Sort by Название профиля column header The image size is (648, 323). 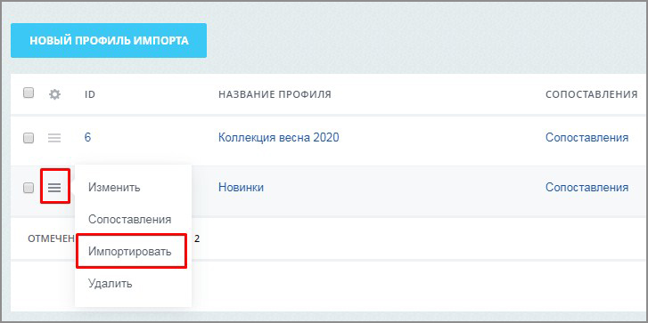(x=275, y=94)
